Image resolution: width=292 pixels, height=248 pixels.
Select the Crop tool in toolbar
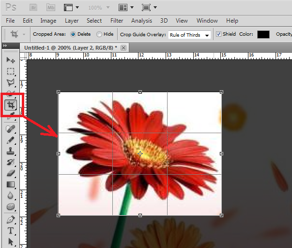point(11,104)
